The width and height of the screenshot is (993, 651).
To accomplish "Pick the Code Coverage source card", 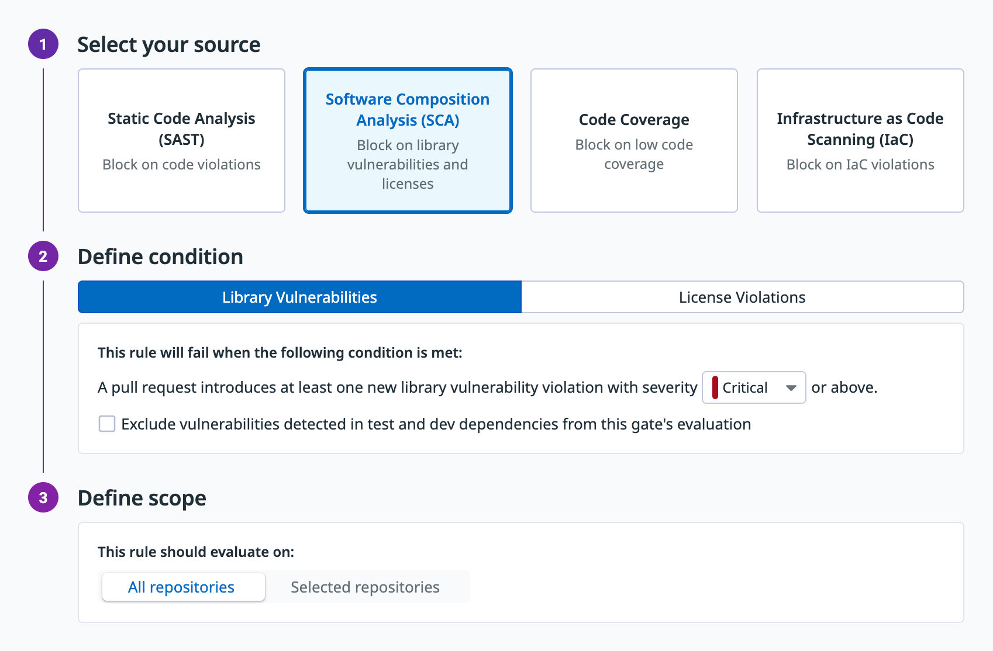I will (634, 141).
